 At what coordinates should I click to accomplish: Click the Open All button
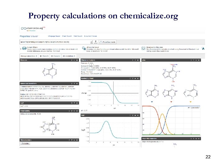(44, 56)
